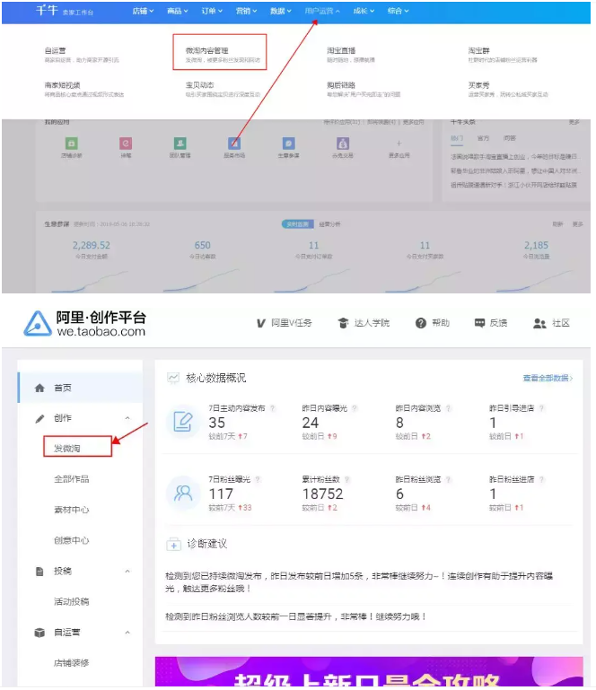Image resolution: width=596 pixels, height=690 pixels.
Task: Collapse the 自运营 sidebar section
Action: tap(127, 633)
